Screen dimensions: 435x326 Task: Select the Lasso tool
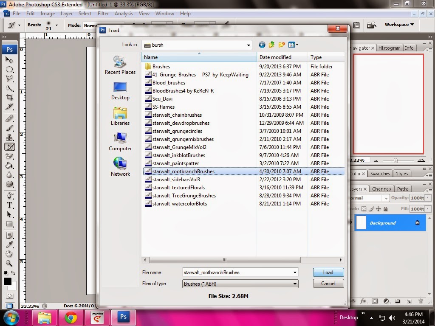coord(9,77)
